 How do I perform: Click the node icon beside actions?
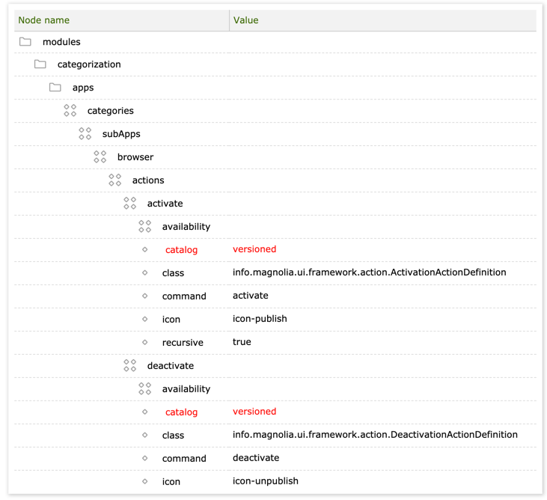pyautogui.click(x=115, y=180)
